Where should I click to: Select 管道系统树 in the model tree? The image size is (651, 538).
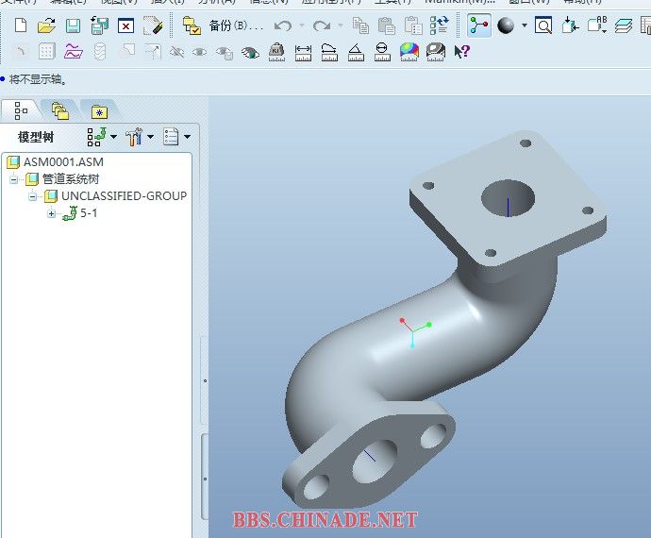pos(71,178)
